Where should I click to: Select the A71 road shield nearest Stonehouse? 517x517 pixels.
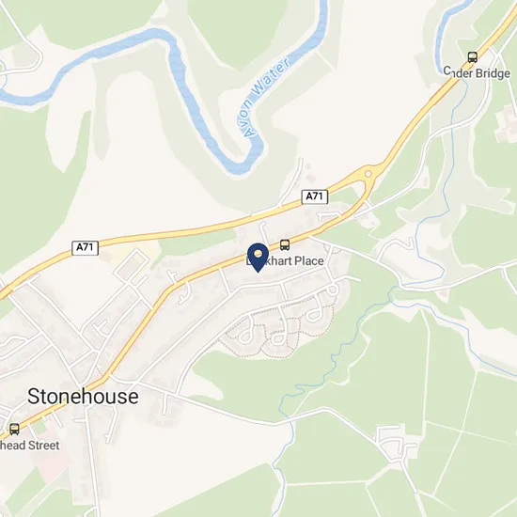pos(85,248)
